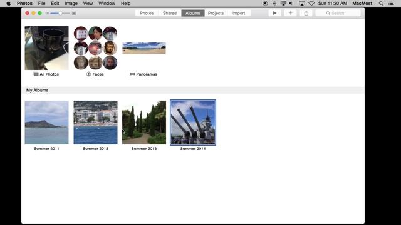The height and width of the screenshot is (225, 401).
Task: Open the Image menu
Action: click(71, 3)
